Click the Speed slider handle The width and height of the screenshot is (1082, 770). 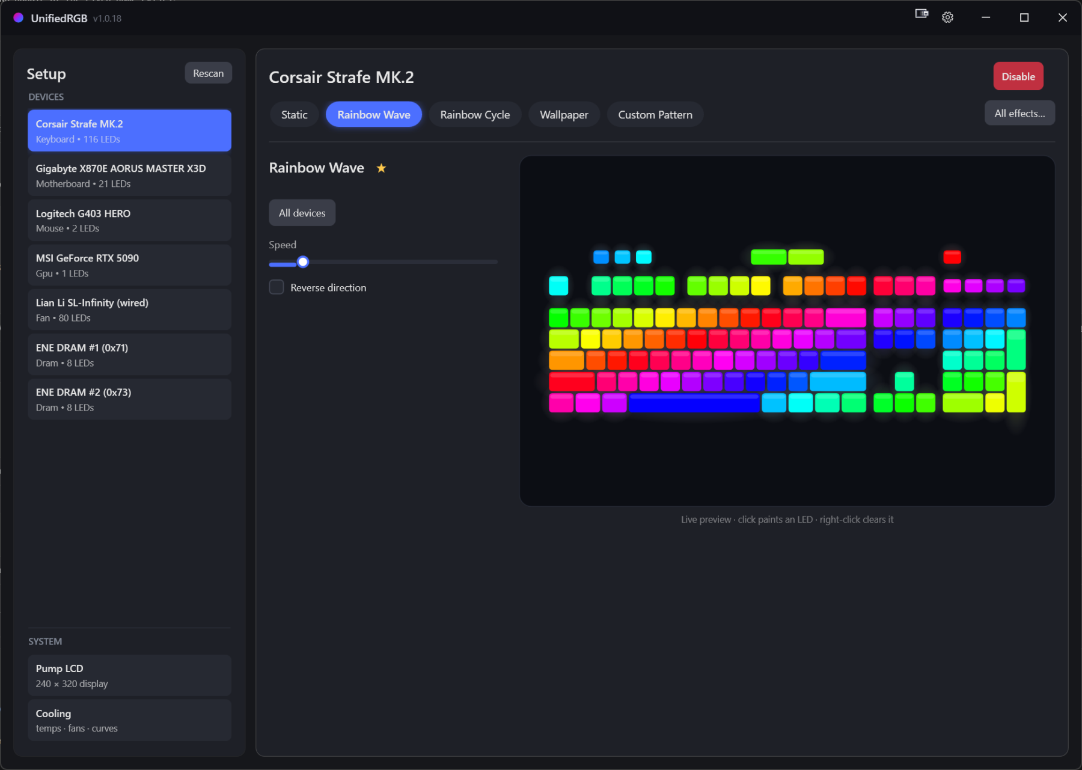point(303,262)
